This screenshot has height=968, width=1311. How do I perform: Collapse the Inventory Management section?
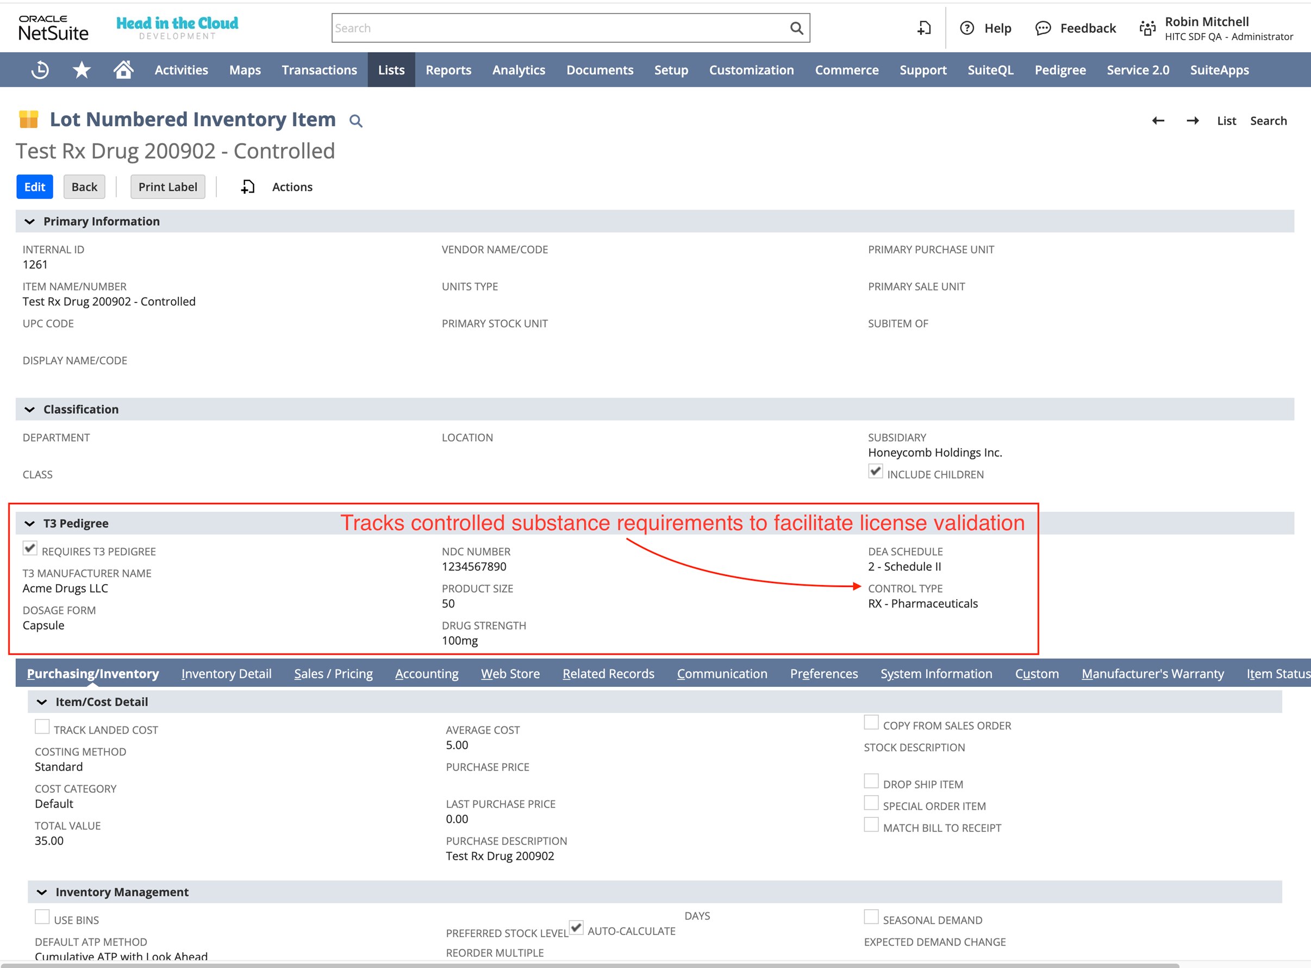pyautogui.click(x=41, y=892)
